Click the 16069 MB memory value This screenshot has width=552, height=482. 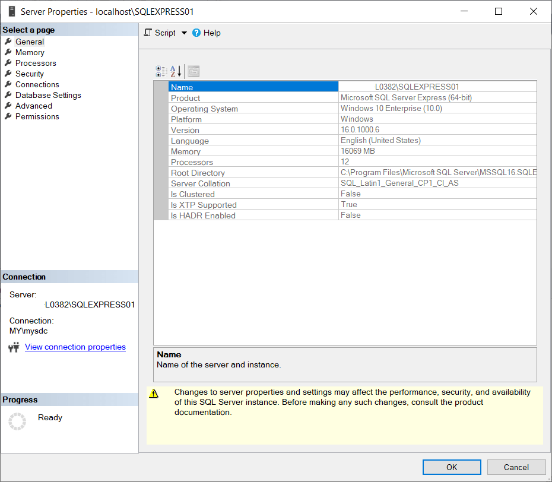[358, 151]
